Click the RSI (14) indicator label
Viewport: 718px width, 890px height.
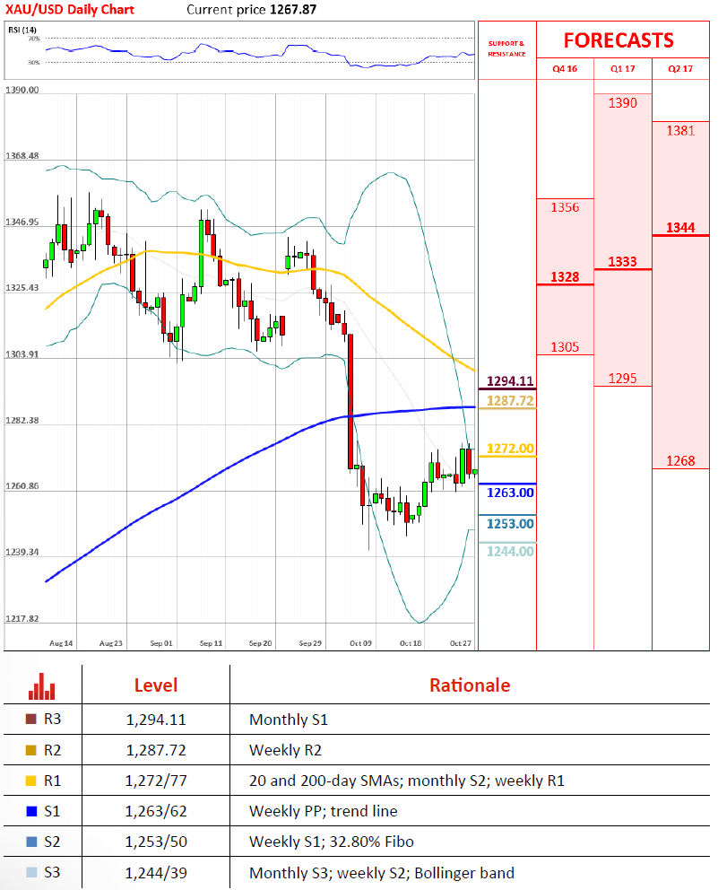pyautogui.click(x=22, y=30)
